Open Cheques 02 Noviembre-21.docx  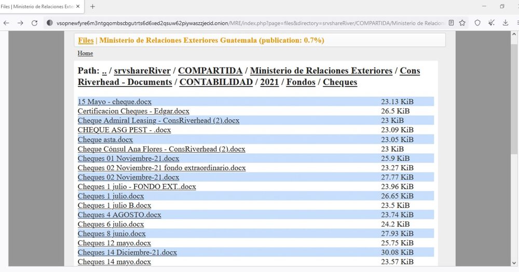pyautogui.click(x=128, y=177)
